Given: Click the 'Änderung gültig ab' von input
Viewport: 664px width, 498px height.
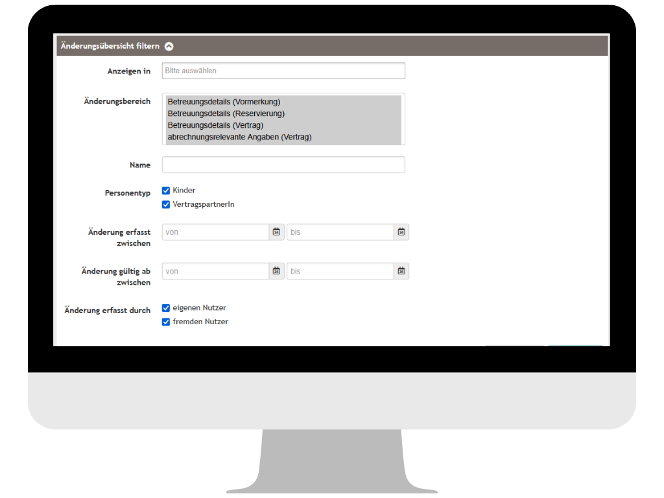Looking at the screenshot, I should click(x=215, y=271).
